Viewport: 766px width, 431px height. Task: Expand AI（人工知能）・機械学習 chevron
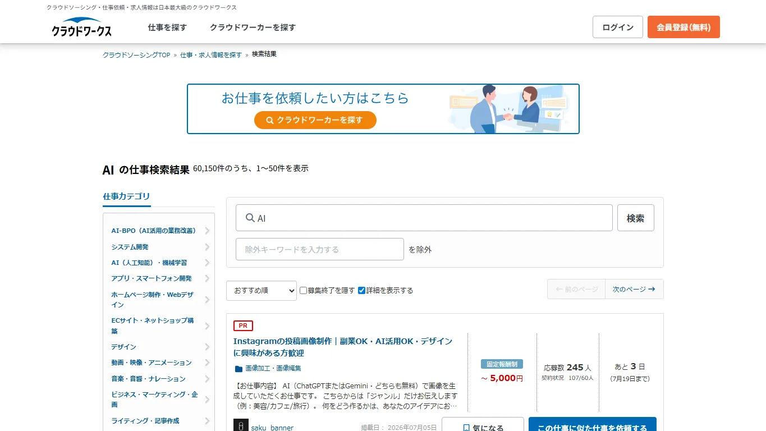207,263
